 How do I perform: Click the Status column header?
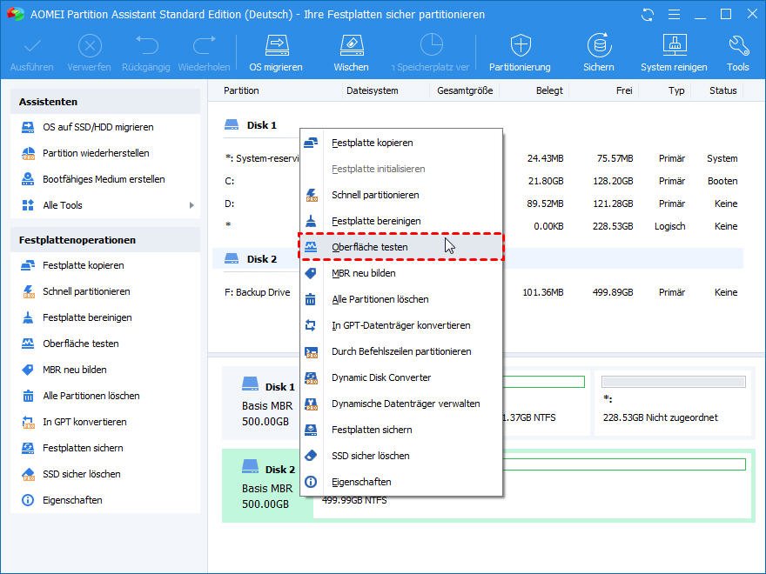pyautogui.click(x=723, y=90)
